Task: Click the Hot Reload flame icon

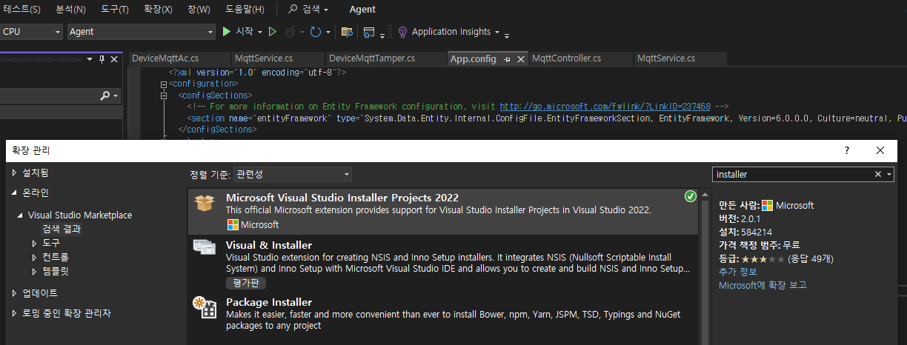Action: 290,32
